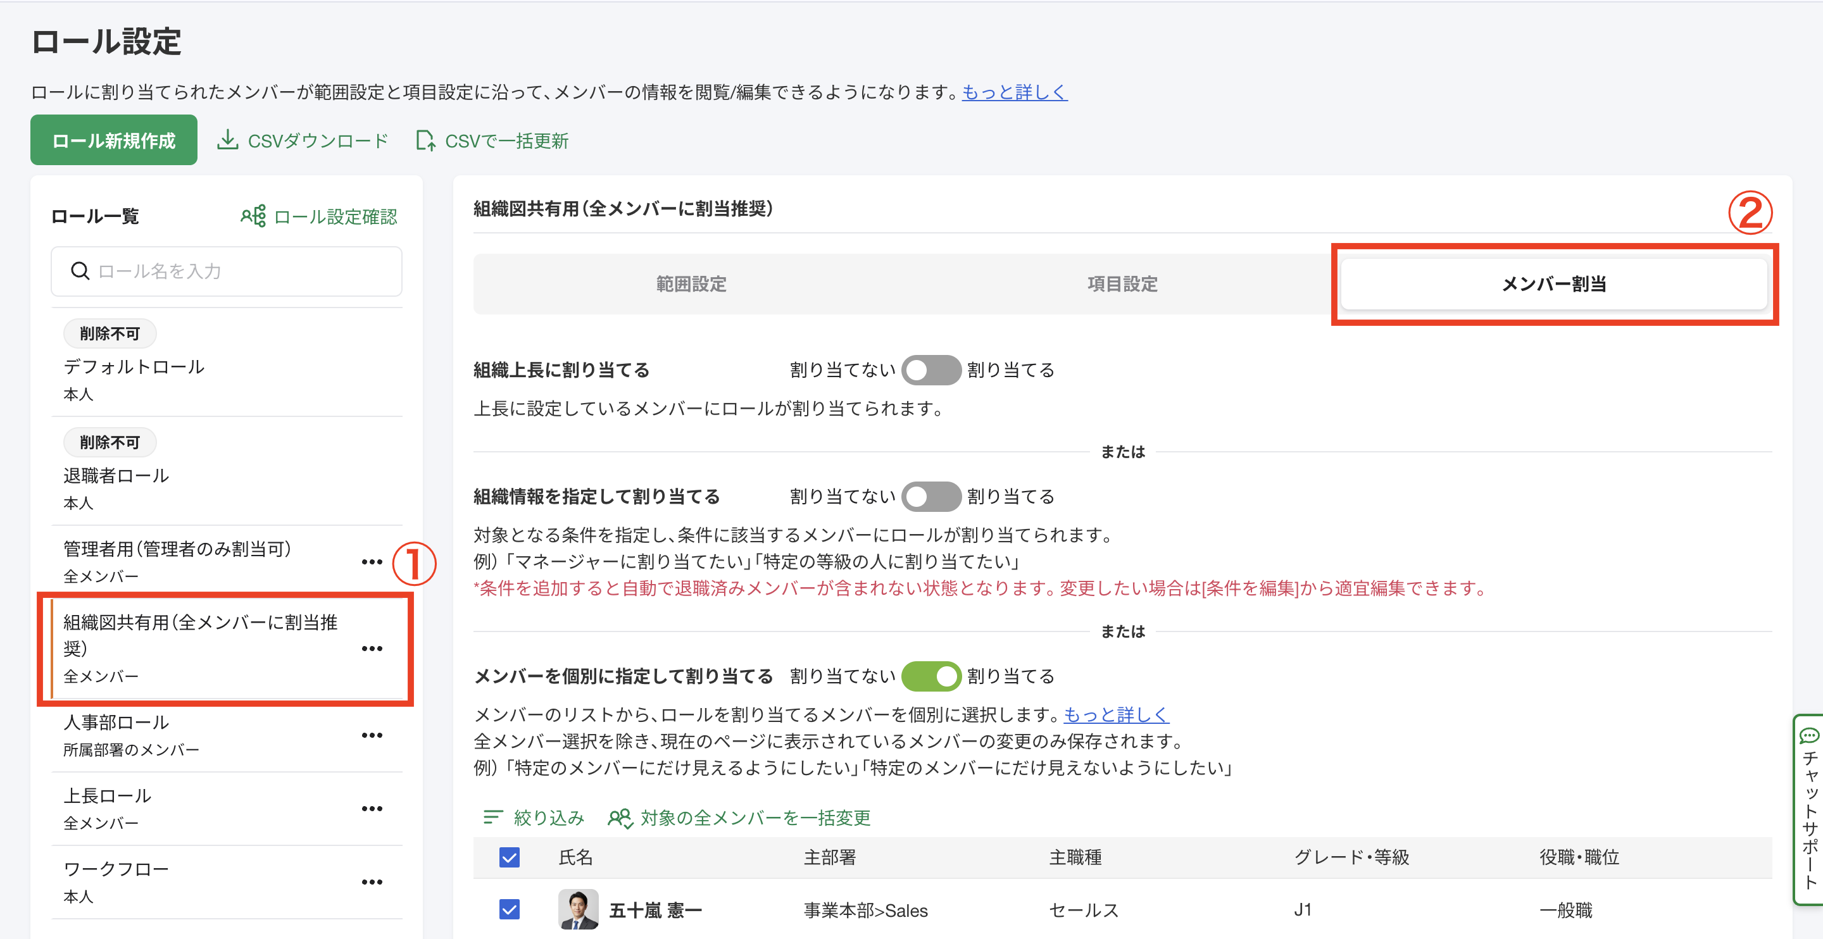Open the 絞り込み filter icon
Image resolution: width=1823 pixels, height=939 pixels.
tap(492, 818)
